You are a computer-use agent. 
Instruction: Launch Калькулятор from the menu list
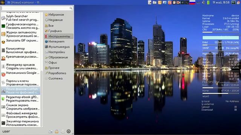(20, 50)
